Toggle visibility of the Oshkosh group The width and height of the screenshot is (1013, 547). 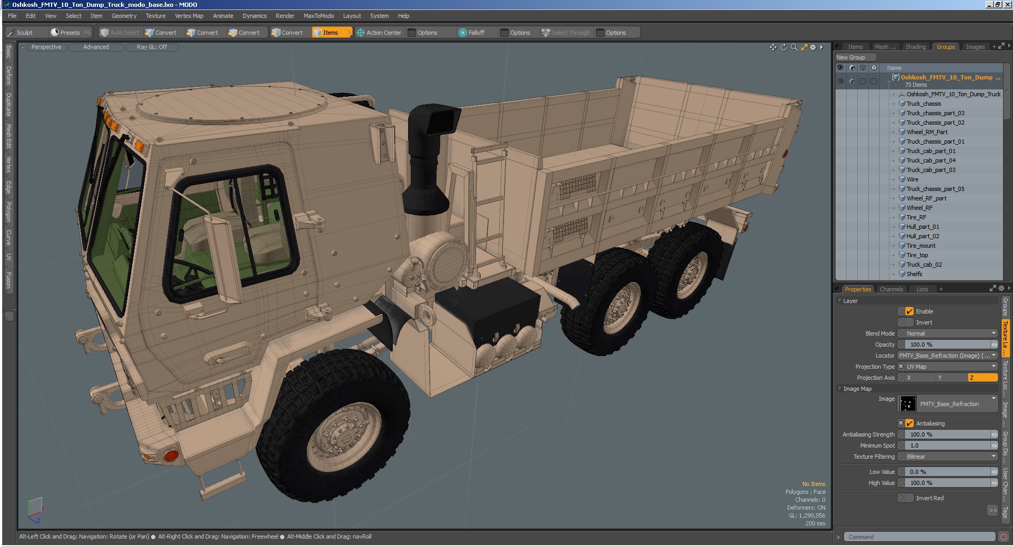coord(840,81)
